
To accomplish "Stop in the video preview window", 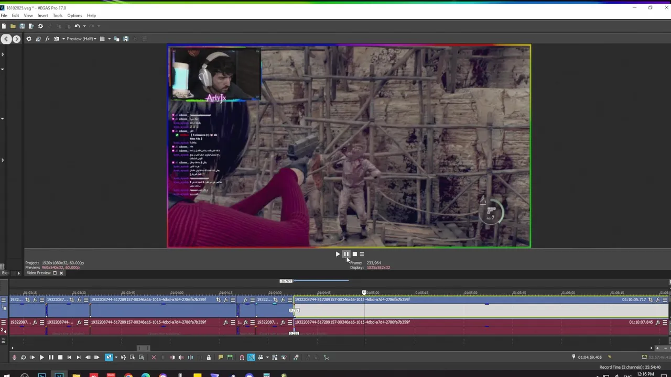I will 354,254.
